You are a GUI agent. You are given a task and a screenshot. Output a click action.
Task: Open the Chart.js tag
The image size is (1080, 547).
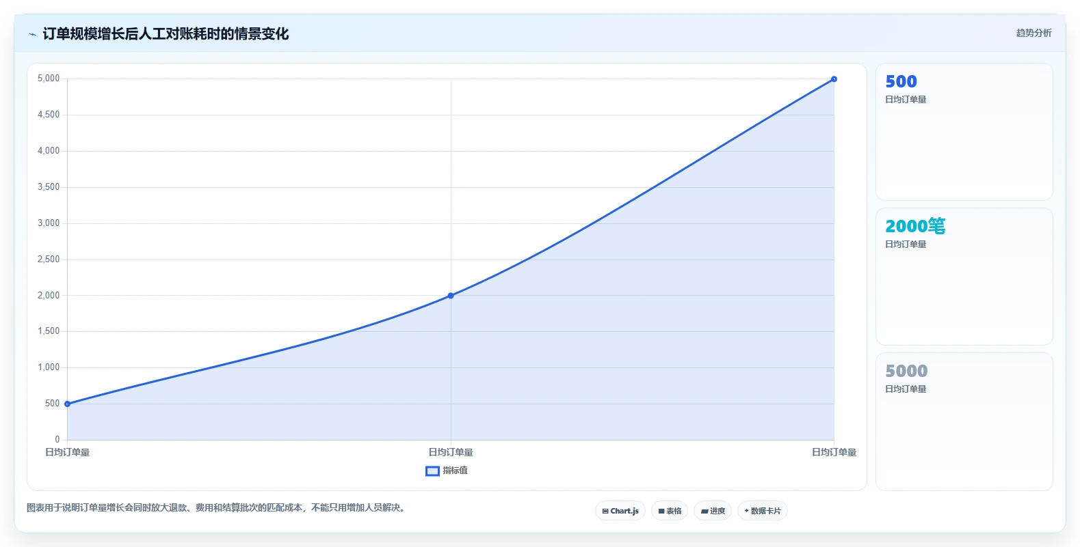click(620, 511)
